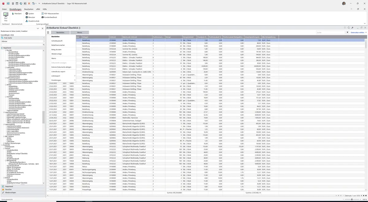This screenshot has width=368, height=202.
Task: Adjust the zoom slider in status bar
Action: [352, 200]
